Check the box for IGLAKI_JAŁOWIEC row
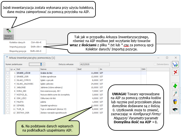 click(8, 84)
